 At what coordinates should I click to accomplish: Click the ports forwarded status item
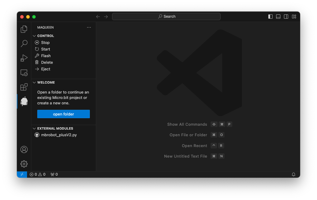tap(54, 174)
